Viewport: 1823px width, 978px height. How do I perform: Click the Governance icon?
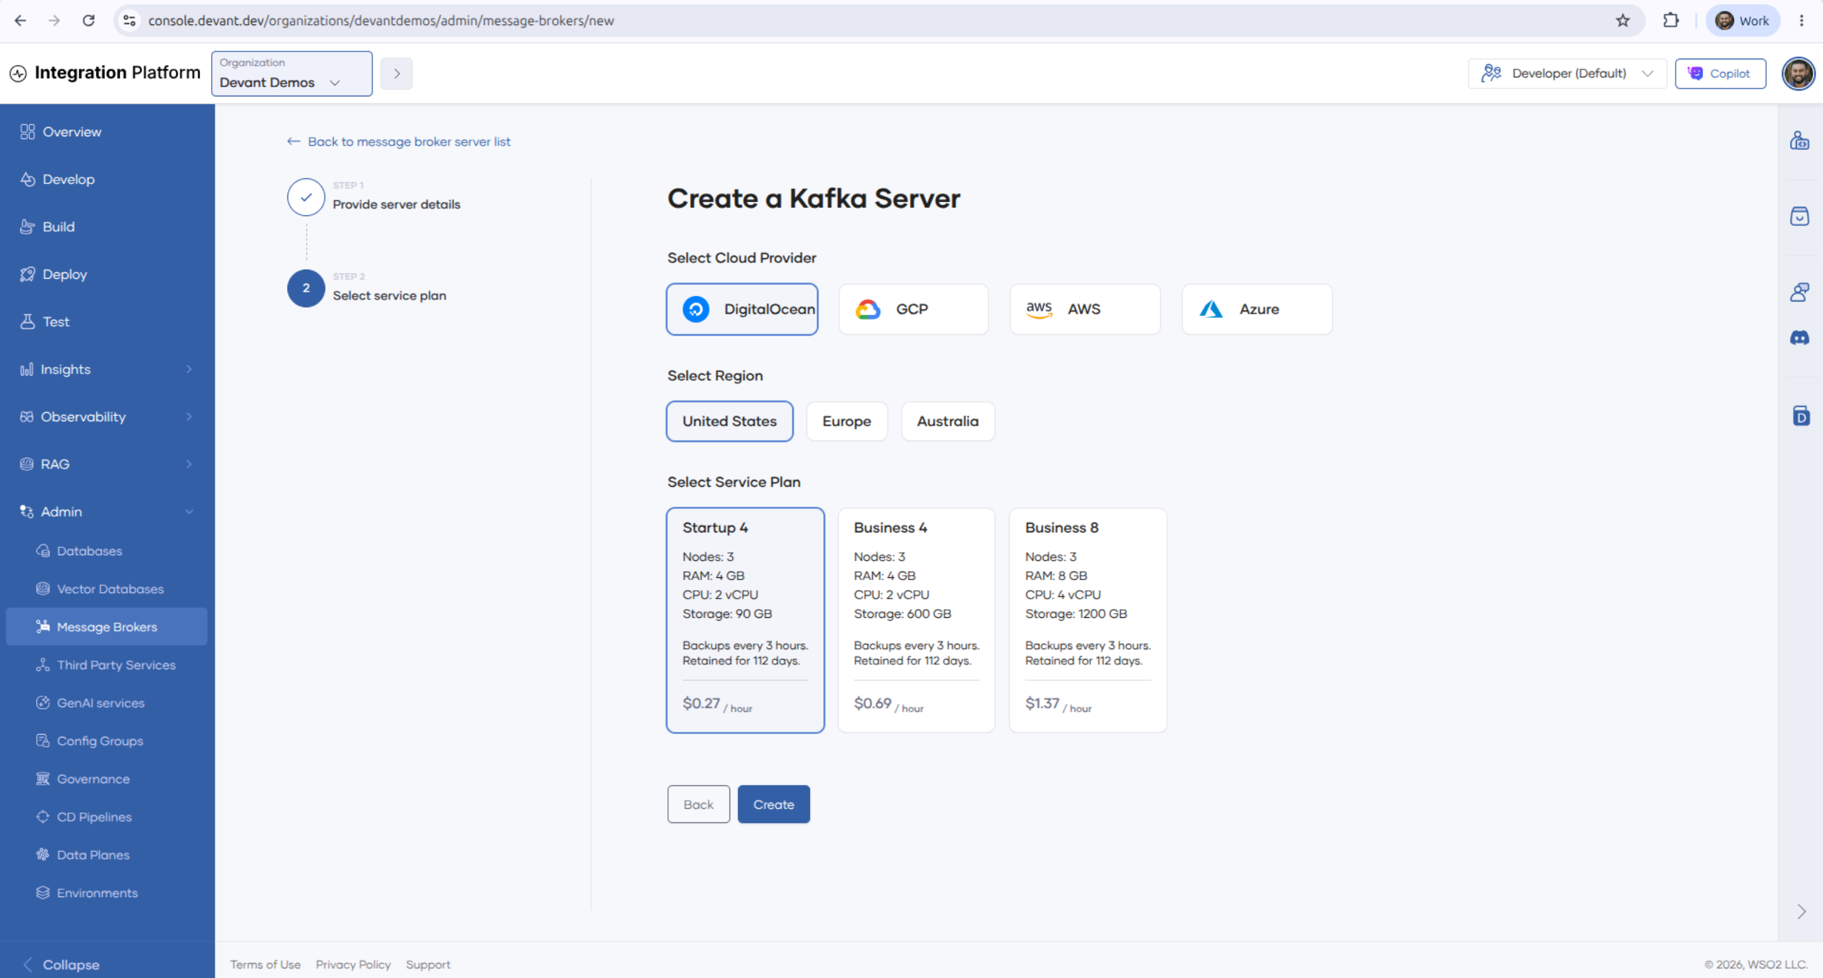[43, 779]
